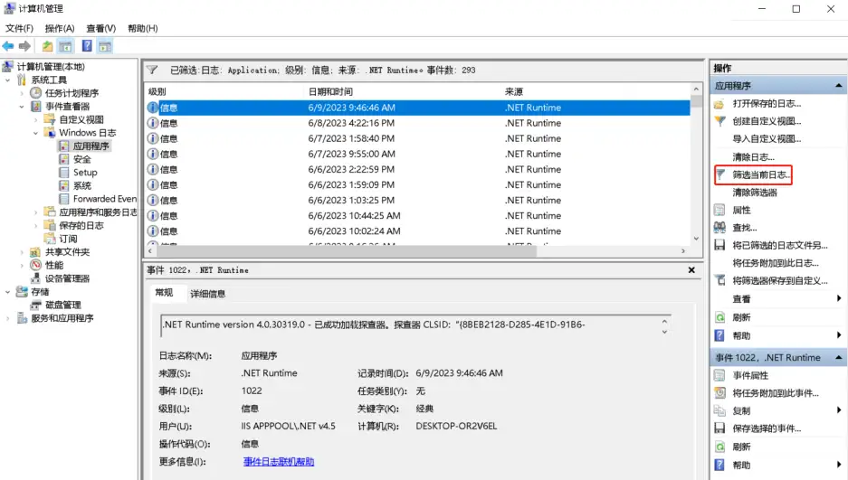This screenshot has width=848, height=480.
Task: Click Disk Management icon in tree
Action: 36,306
